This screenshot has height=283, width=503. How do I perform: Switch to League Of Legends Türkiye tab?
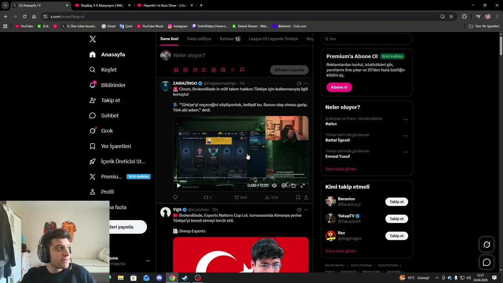click(274, 39)
